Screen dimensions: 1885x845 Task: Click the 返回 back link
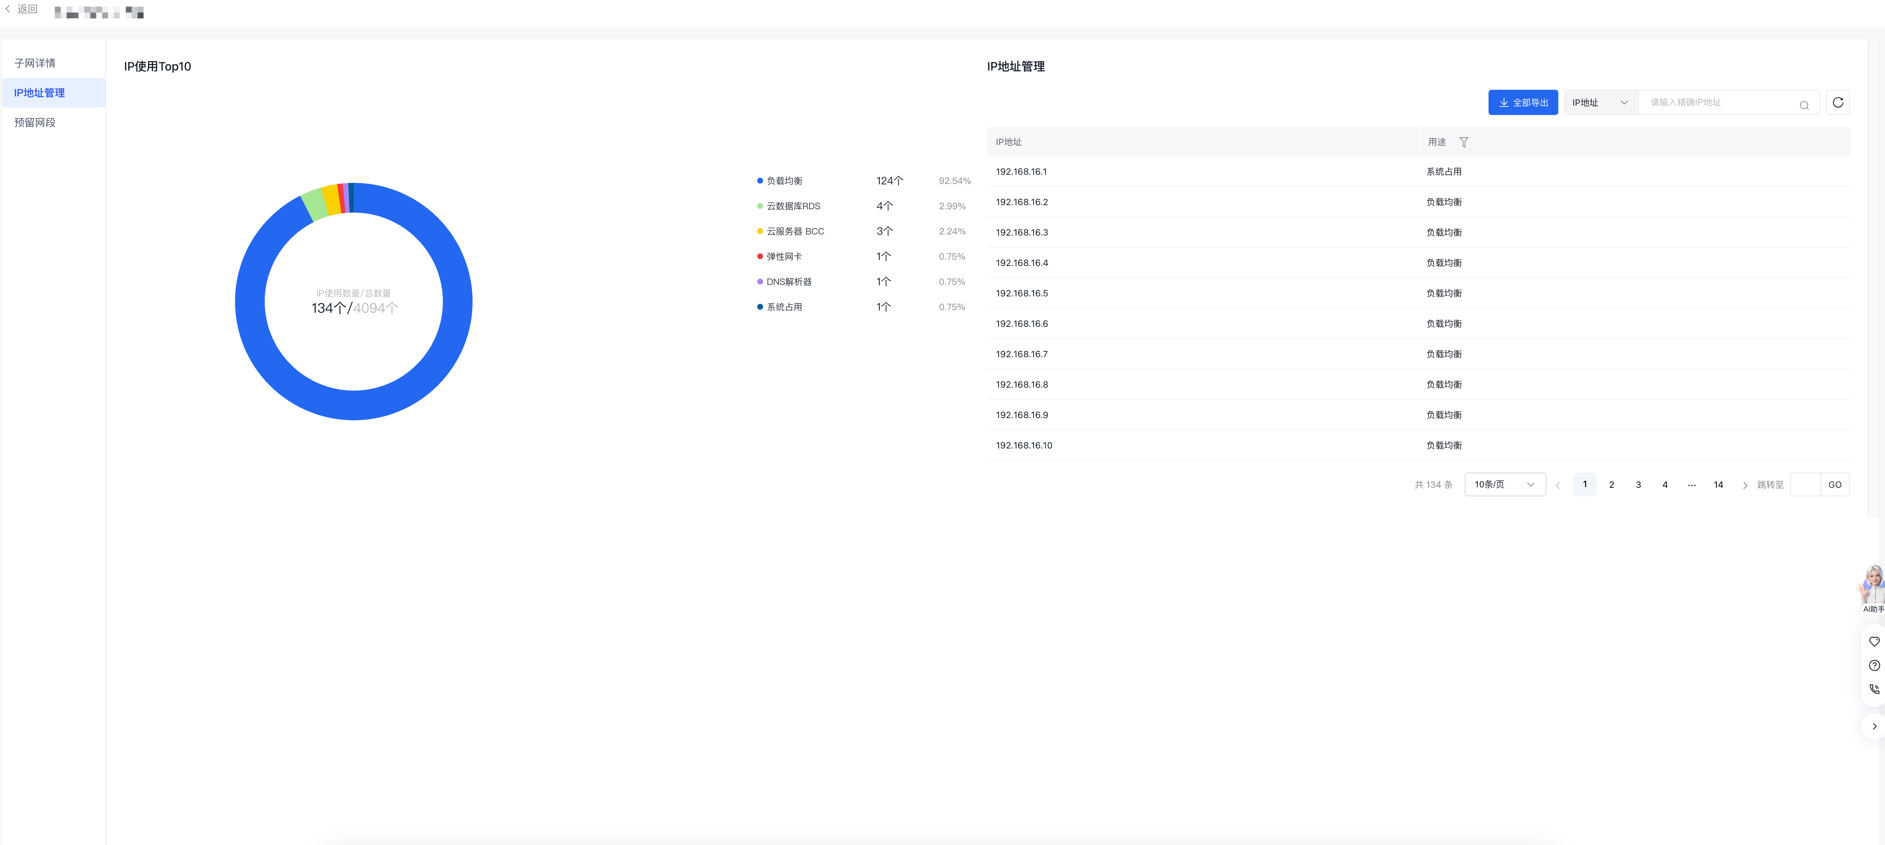pyautogui.click(x=22, y=9)
